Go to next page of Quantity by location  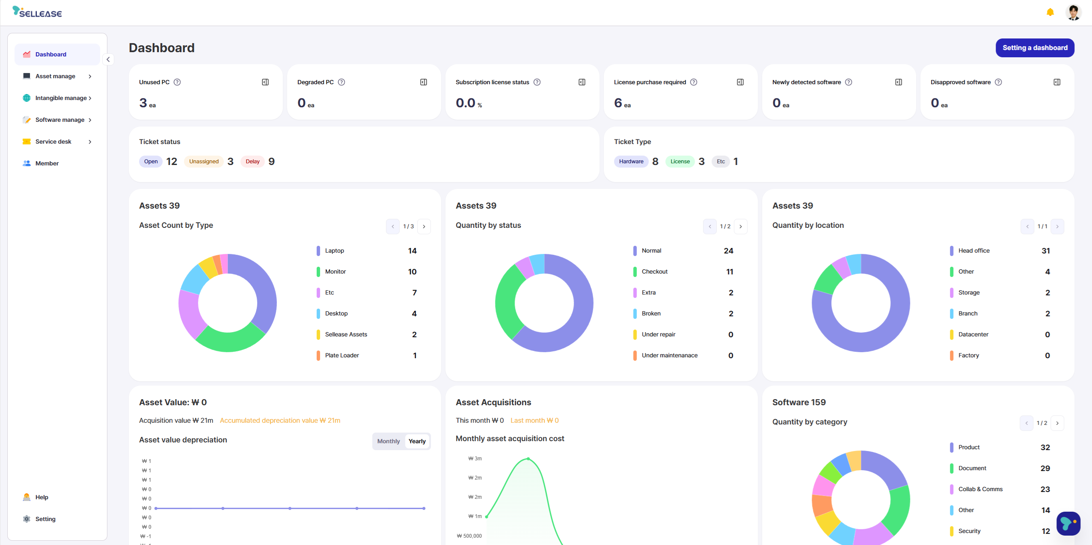click(x=1057, y=227)
